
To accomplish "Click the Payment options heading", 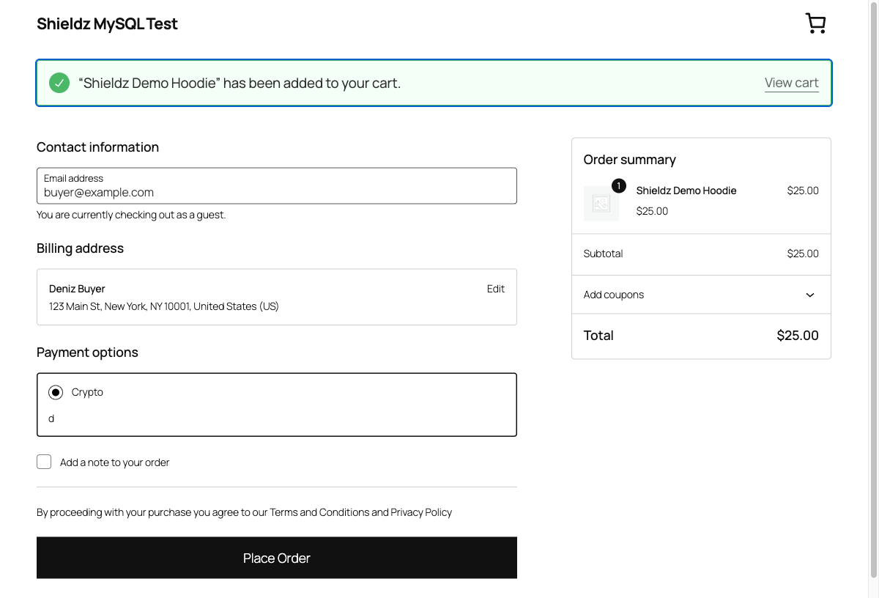I will (x=87, y=352).
